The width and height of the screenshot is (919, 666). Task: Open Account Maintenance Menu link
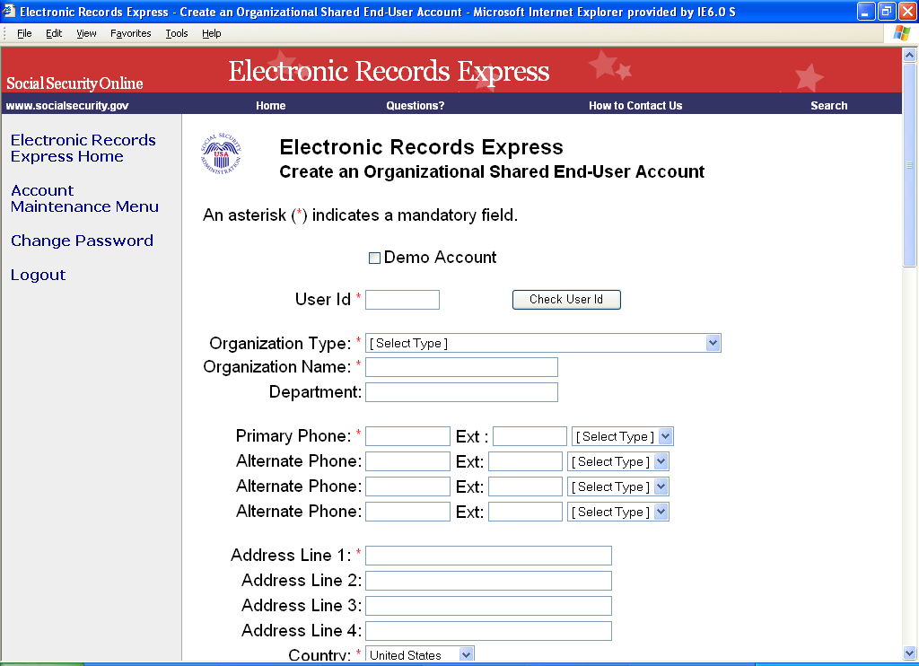click(84, 198)
